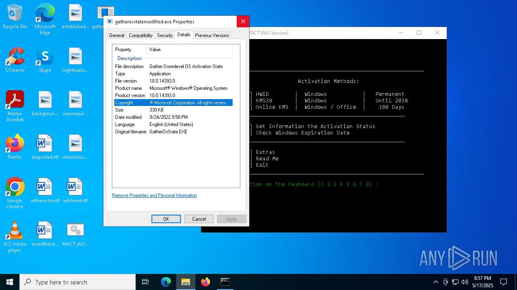Image resolution: width=517 pixels, height=290 pixels.
Task: Select the Product version row
Action: 173,95
